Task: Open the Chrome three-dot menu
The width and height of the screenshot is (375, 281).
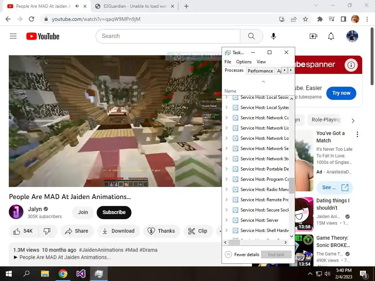Action: click(x=367, y=19)
